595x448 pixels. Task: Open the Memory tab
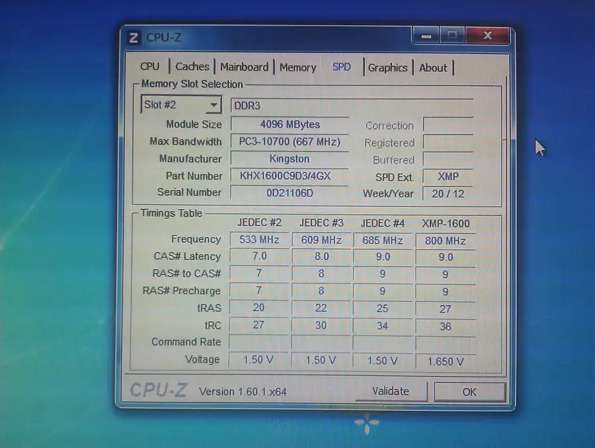click(298, 67)
